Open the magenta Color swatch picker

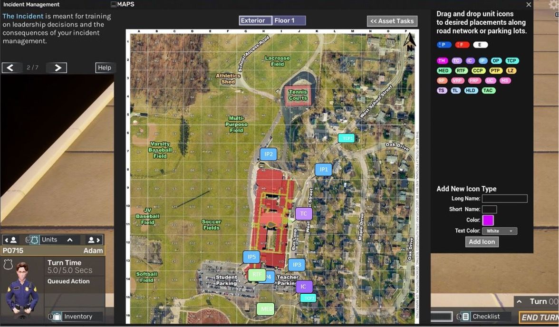tap(488, 220)
